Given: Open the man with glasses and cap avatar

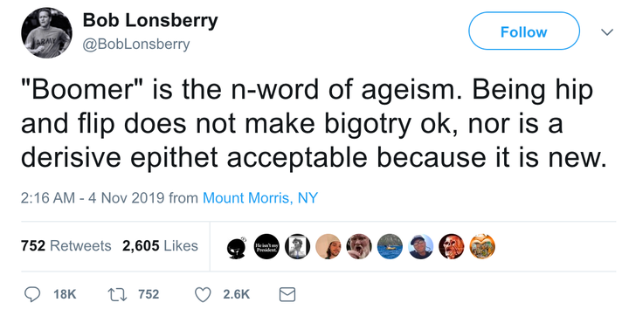Looking at the screenshot, I should pyautogui.click(x=421, y=246).
